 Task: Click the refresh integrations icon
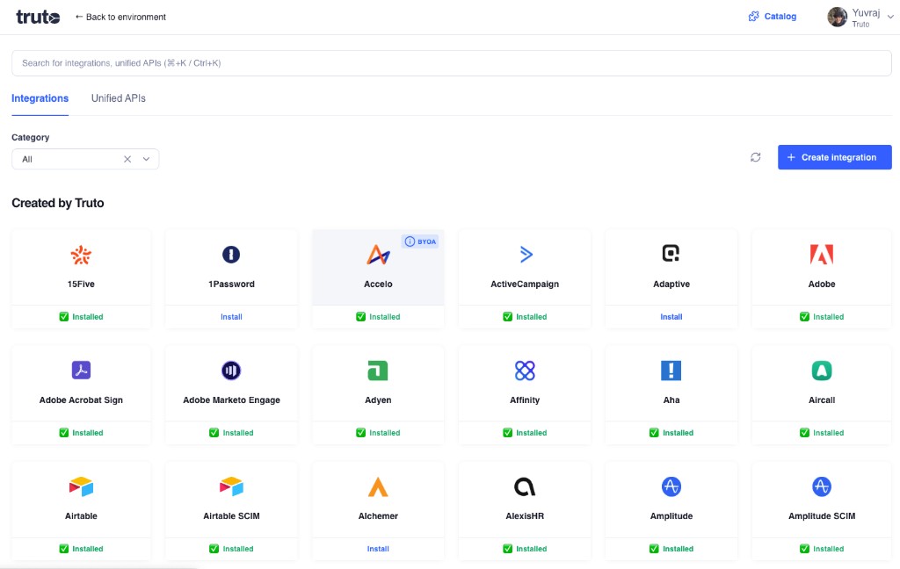click(x=755, y=157)
